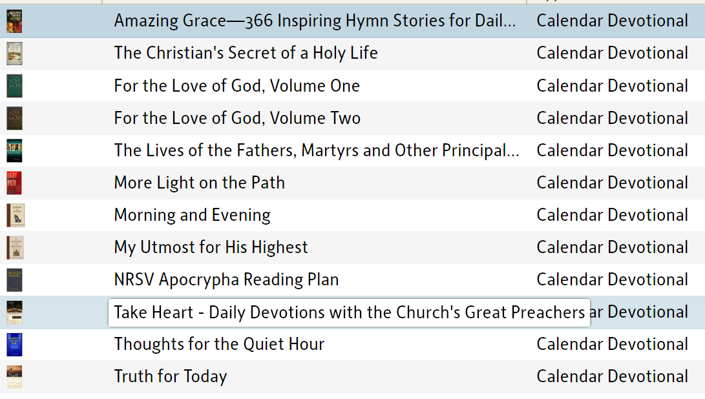Select The Christian's Secret of a Holy Life cover
The height and width of the screenshot is (399, 705).
click(x=14, y=54)
